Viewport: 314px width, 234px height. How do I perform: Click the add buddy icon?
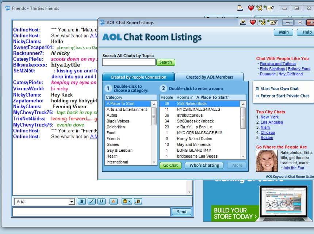pyautogui.click(x=261, y=22)
